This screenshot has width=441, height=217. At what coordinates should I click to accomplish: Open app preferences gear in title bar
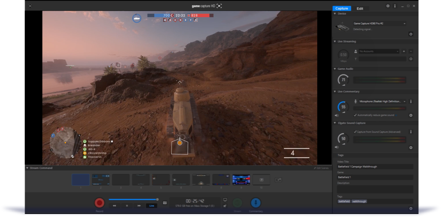pyautogui.click(x=388, y=6)
